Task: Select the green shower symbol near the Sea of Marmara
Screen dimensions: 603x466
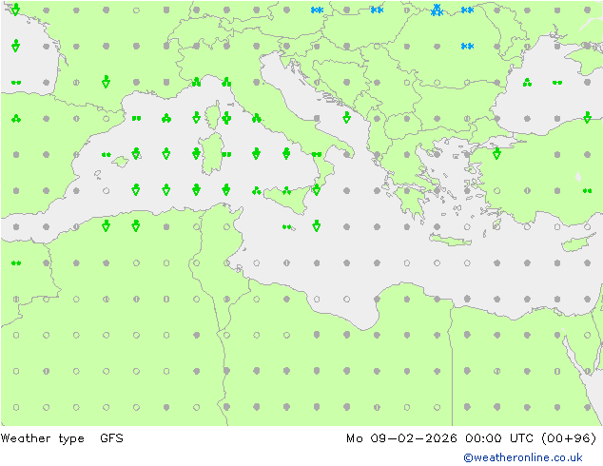Action: 496,153
